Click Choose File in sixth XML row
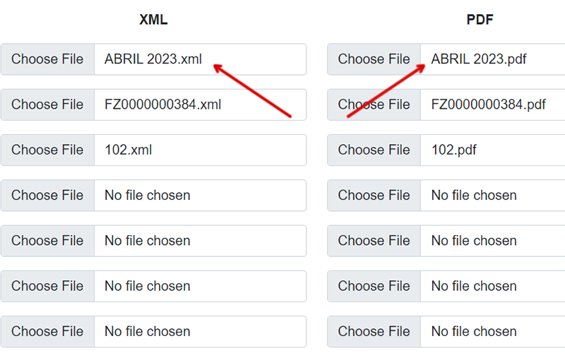This screenshot has height=353, width=565. [47, 286]
